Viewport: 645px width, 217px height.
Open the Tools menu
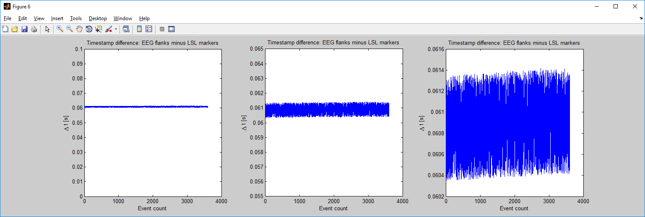coord(76,18)
